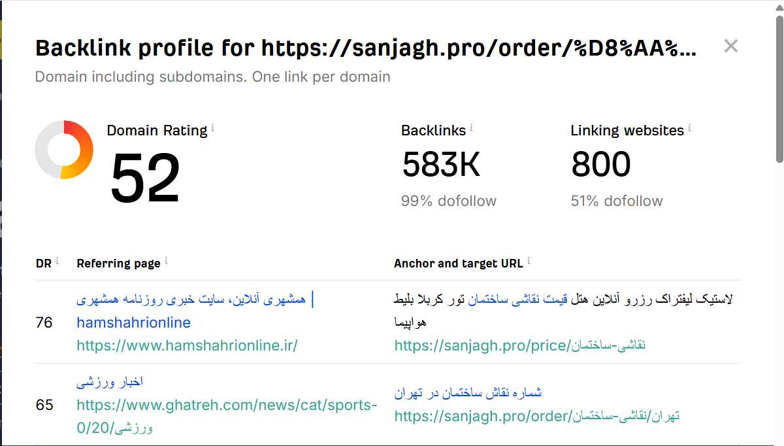
Task: Close the backlink profile dialog
Action: coord(730,46)
